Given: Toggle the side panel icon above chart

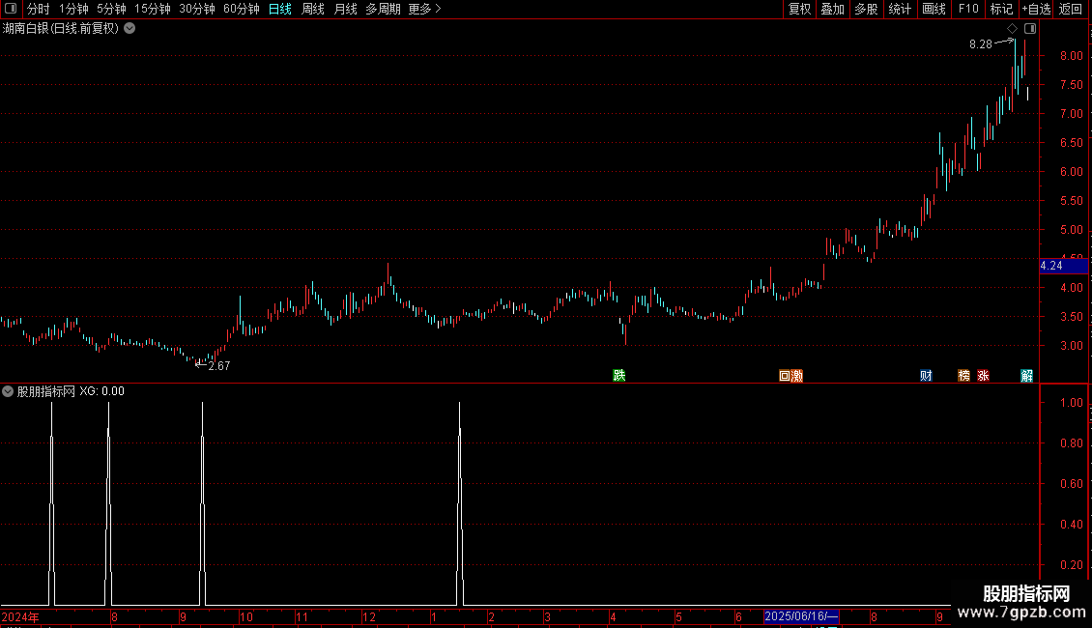Looking at the screenshot, I should coord(1030,29).
